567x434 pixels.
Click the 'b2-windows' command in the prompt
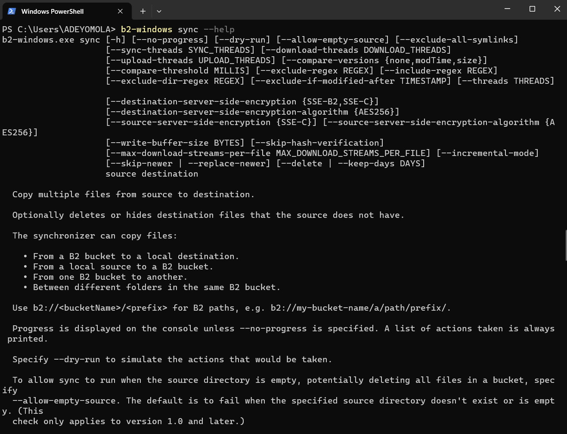[x=146, y=29]
